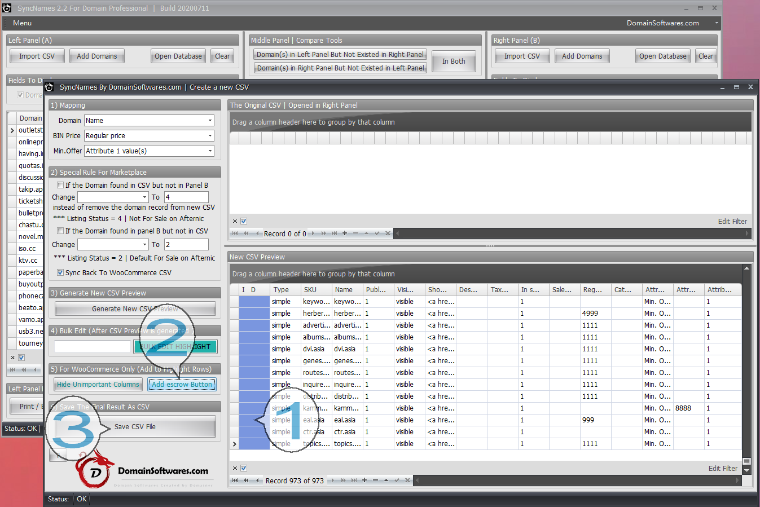Toggle filter enabled checkbox below Original CSV grid

click(x=244, y=221)
